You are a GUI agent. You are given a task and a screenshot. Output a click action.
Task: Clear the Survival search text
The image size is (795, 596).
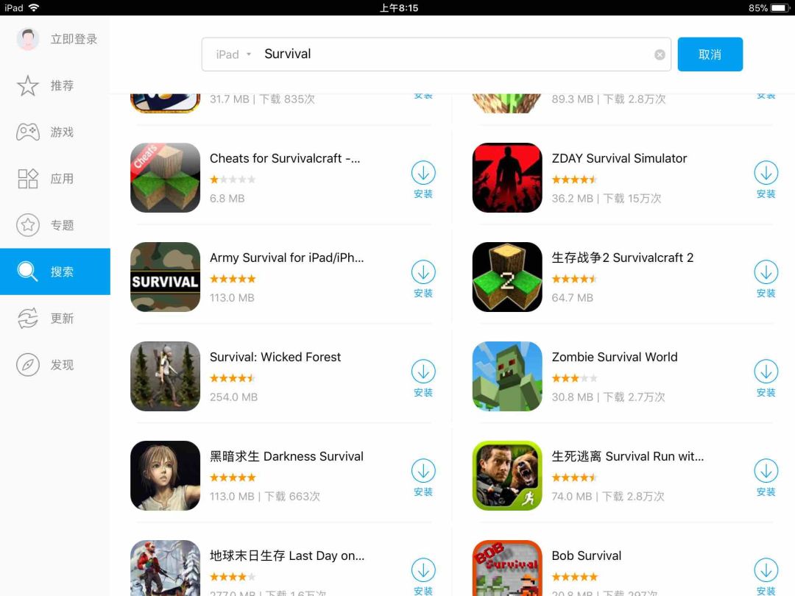[660, 54]
